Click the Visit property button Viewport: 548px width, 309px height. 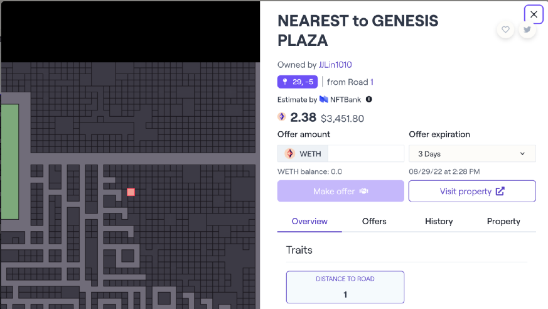tap(472, 192)
